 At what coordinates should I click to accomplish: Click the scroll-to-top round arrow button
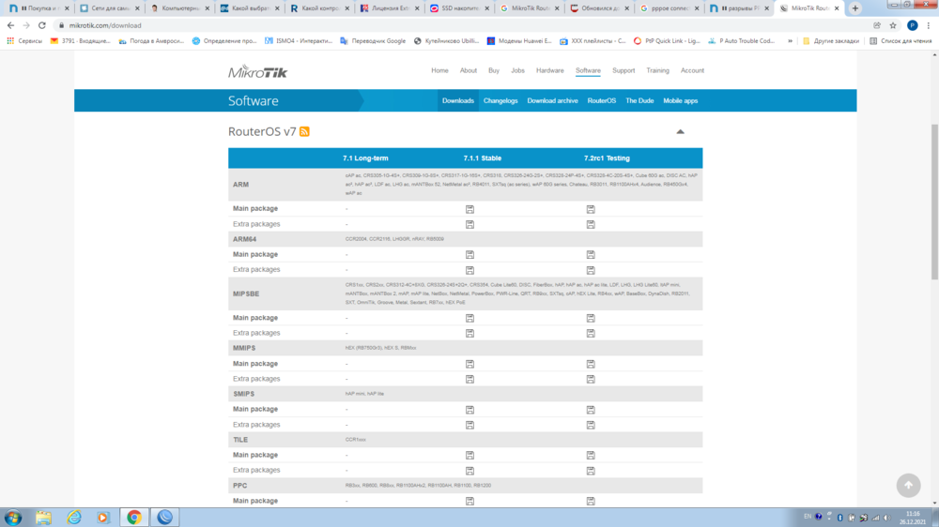pos(908,485)
